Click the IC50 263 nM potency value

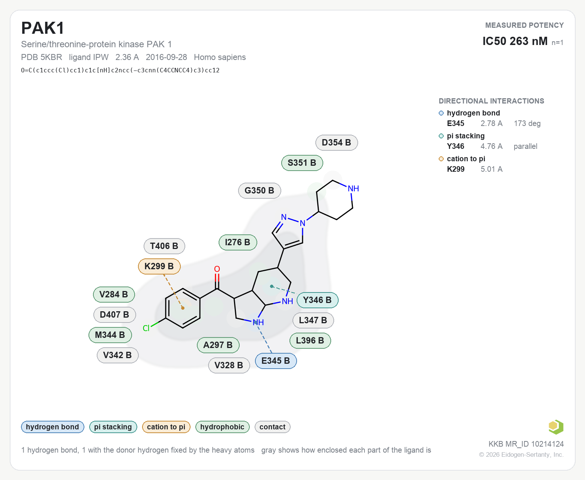pyautogui.click(x=515, y=41)
